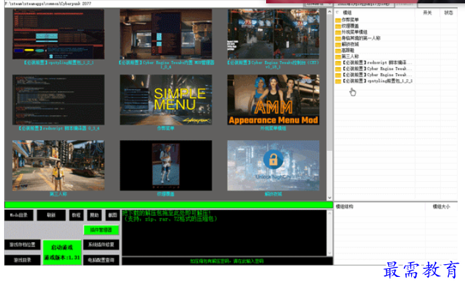Click the 模组 column header
465x291 pixels.
347,13
